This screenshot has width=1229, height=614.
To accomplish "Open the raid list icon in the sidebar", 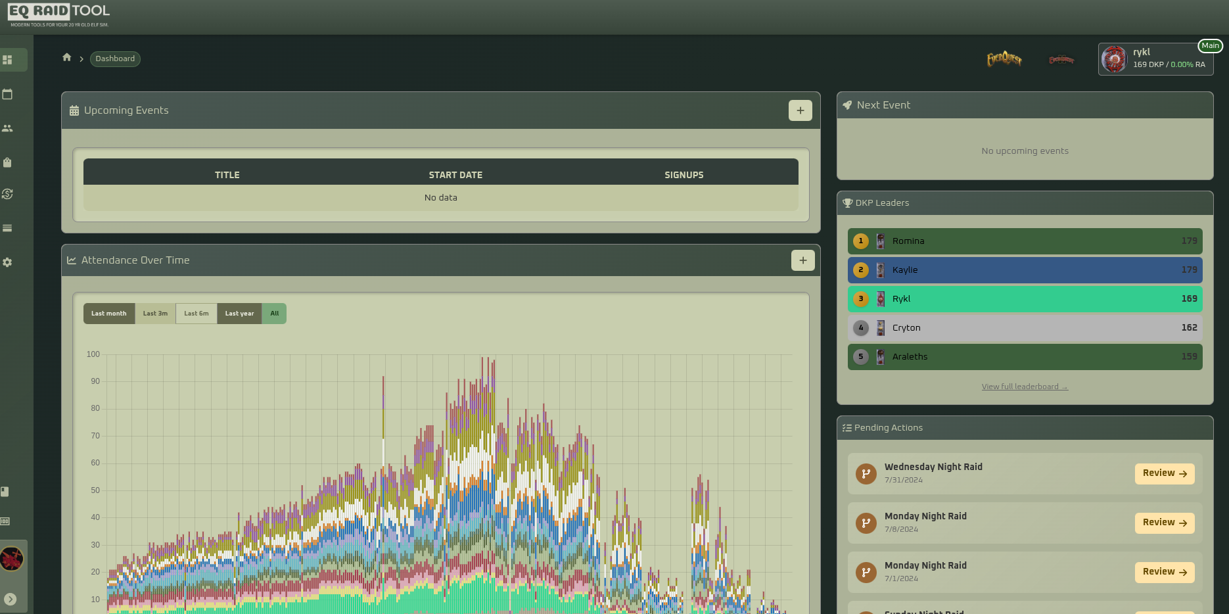I will (9, 228).
